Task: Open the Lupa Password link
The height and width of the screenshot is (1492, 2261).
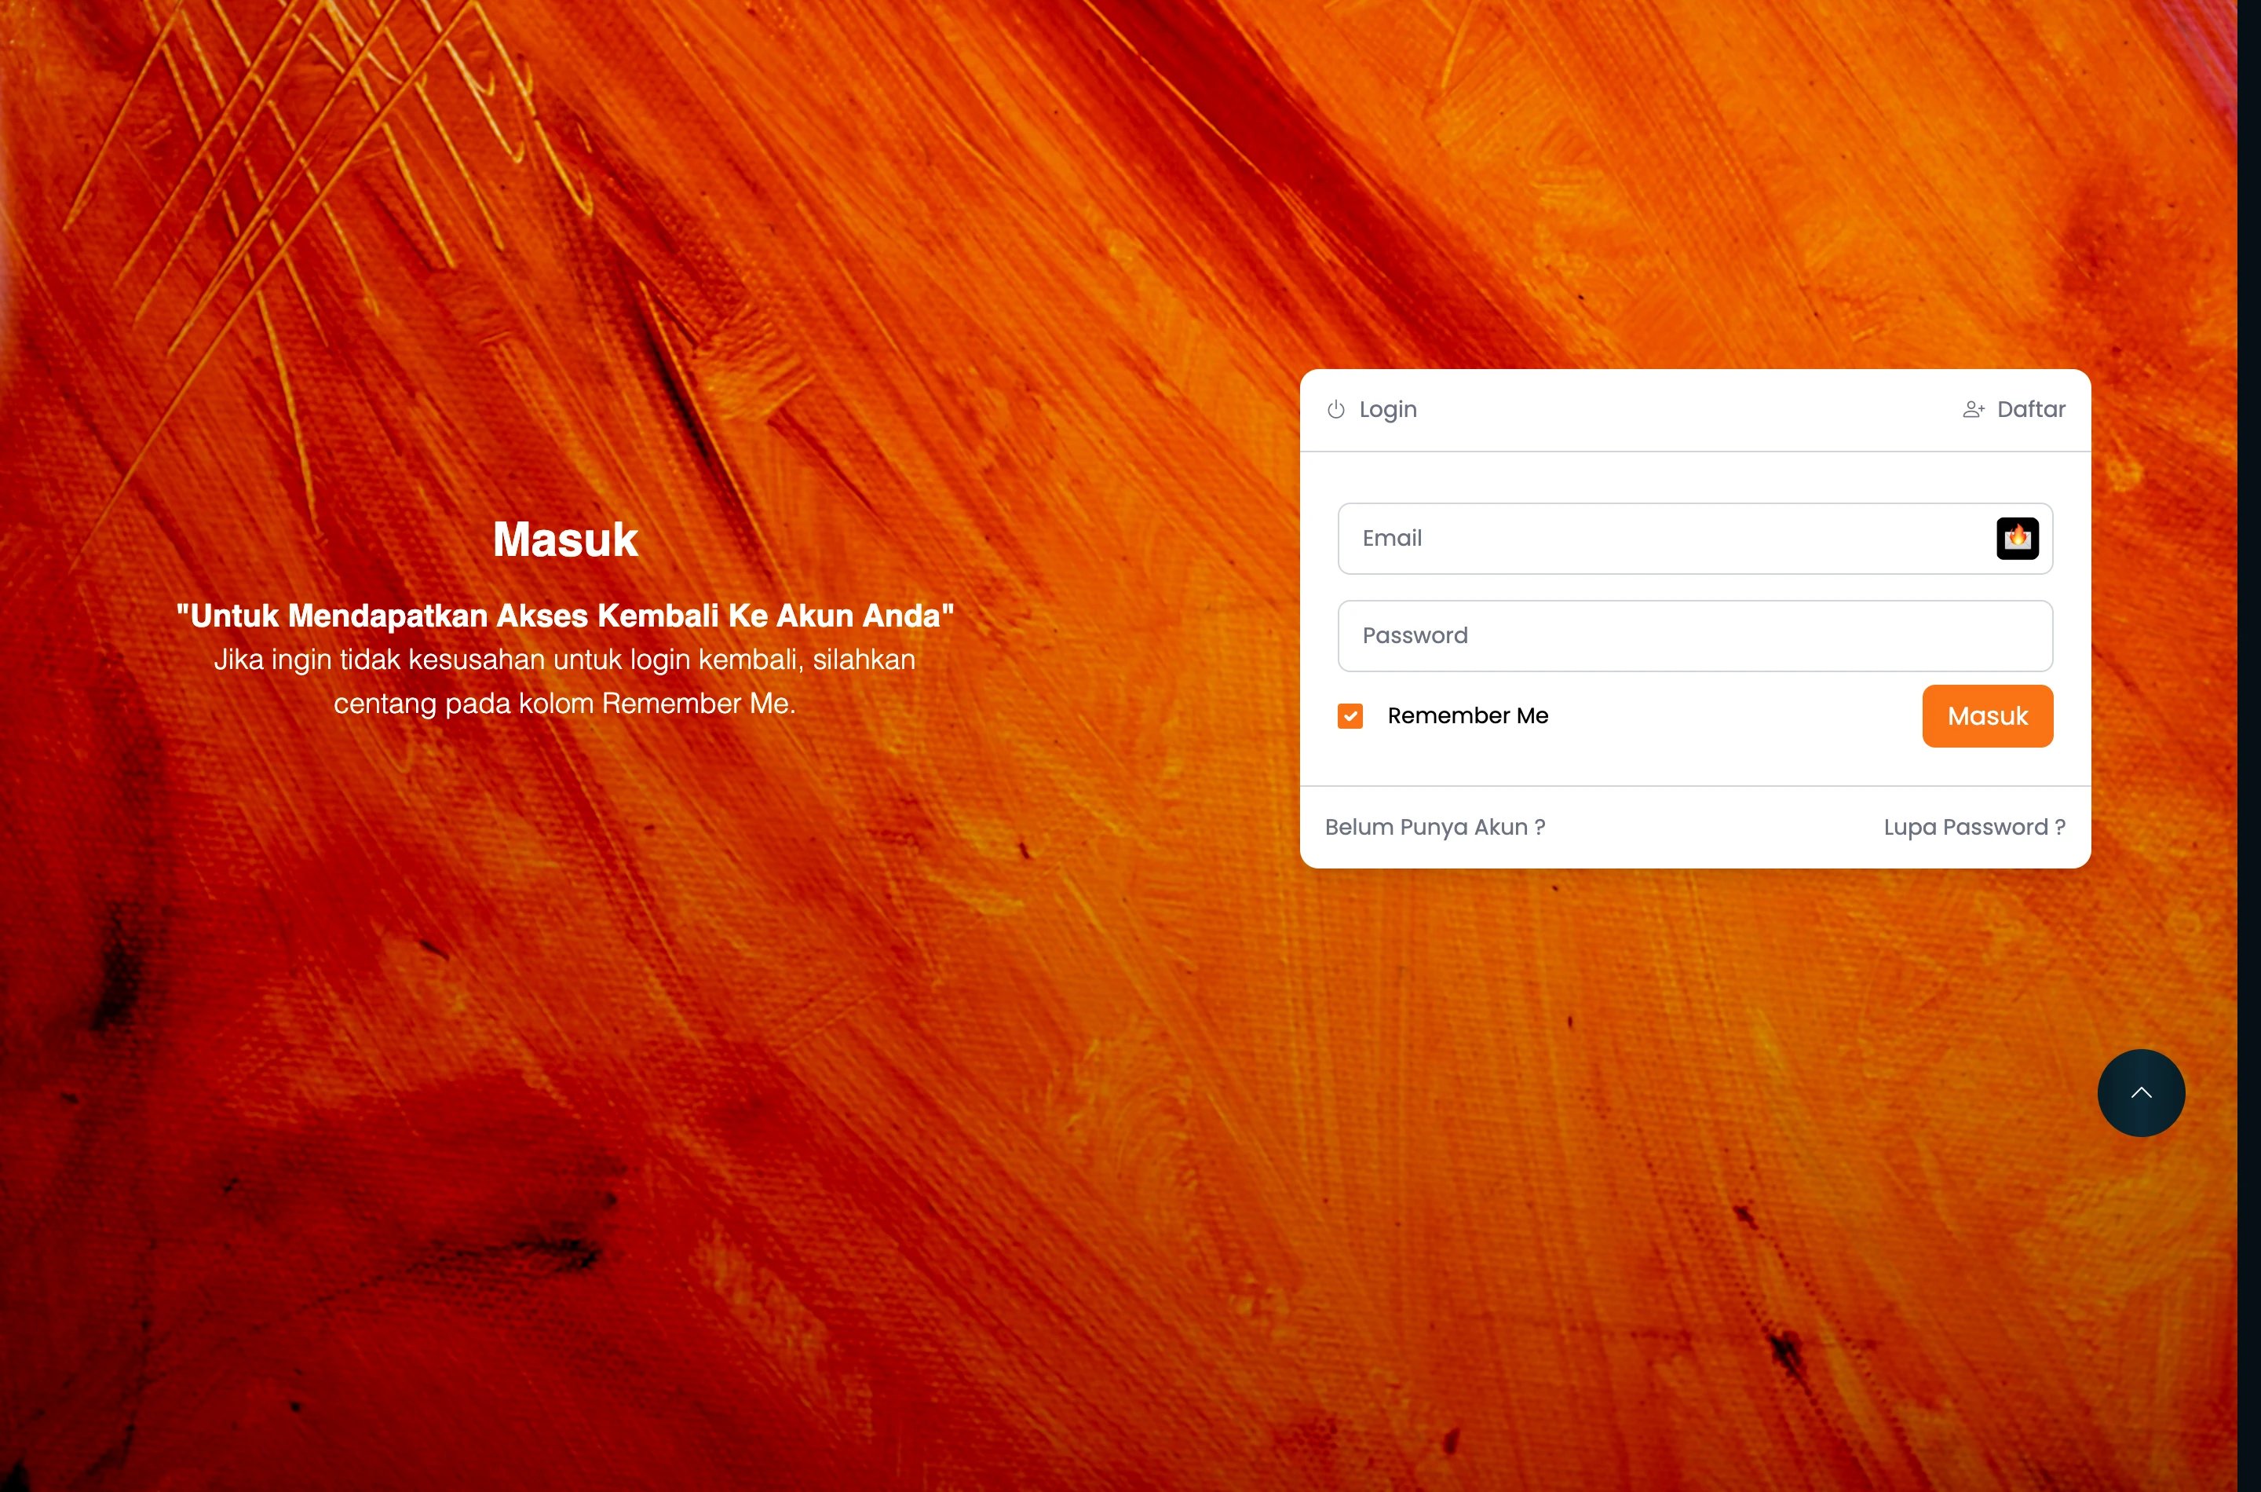Action: point(1974,827)
